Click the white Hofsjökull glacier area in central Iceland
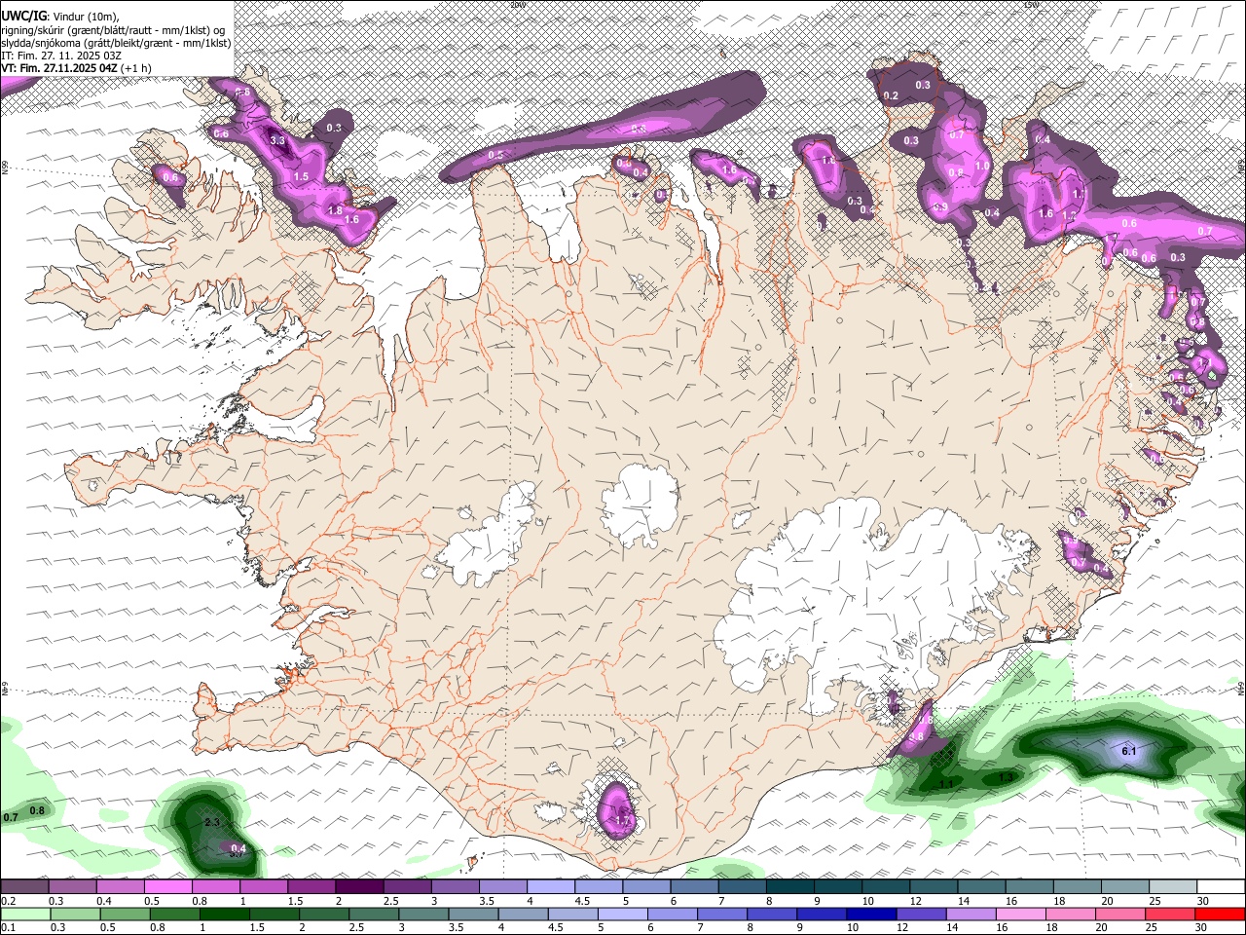 tap(640, 504)
